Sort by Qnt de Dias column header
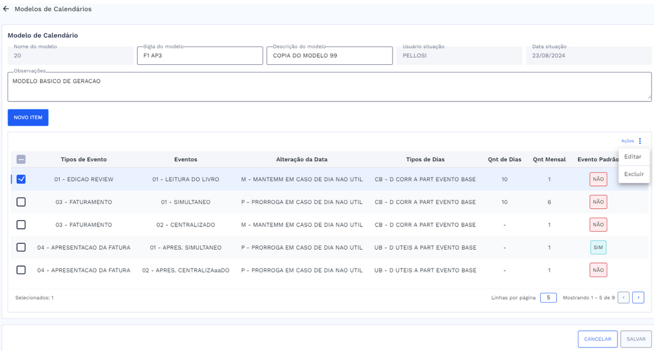Image resolution: width=654 pixels, height=351 pixels. 504,159
